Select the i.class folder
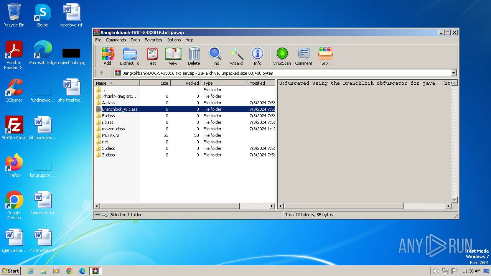The image size is (491, 276). pos(185,122)
